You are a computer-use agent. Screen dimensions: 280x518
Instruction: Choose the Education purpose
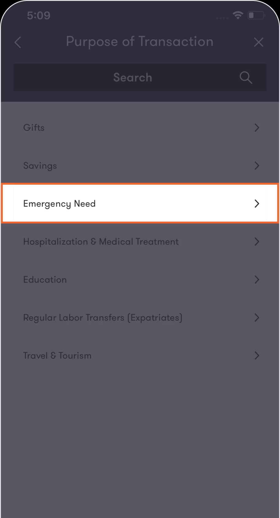[140, 279]
